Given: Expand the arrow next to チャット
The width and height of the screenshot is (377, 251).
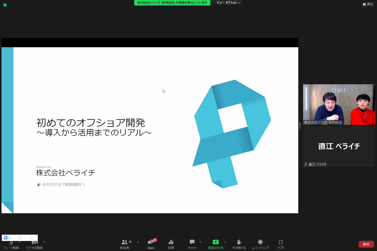Looking at the screenshot, I should [x=201, y=242].
